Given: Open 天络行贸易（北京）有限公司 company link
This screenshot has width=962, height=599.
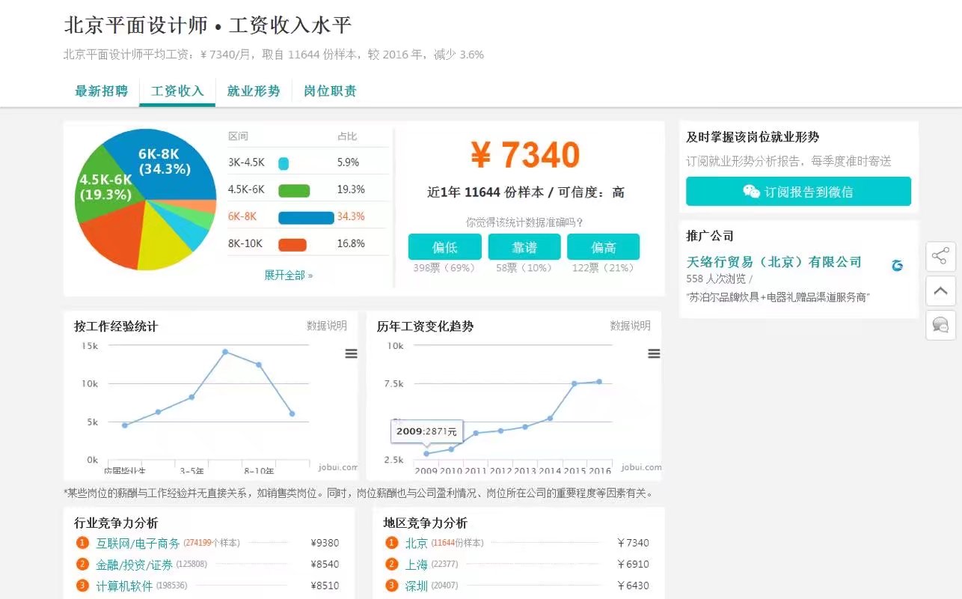Looking at the screenshot, I should point(774,262).
